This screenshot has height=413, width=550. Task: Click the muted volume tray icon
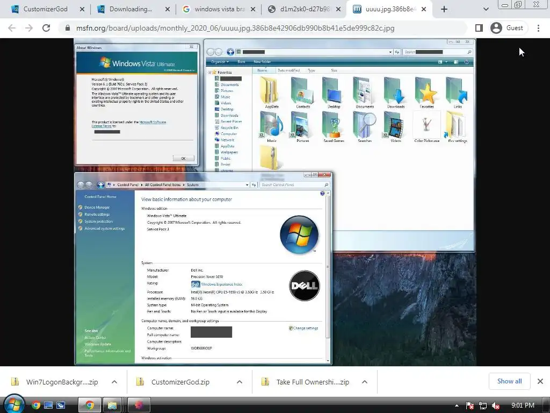(x=496, y=405)
